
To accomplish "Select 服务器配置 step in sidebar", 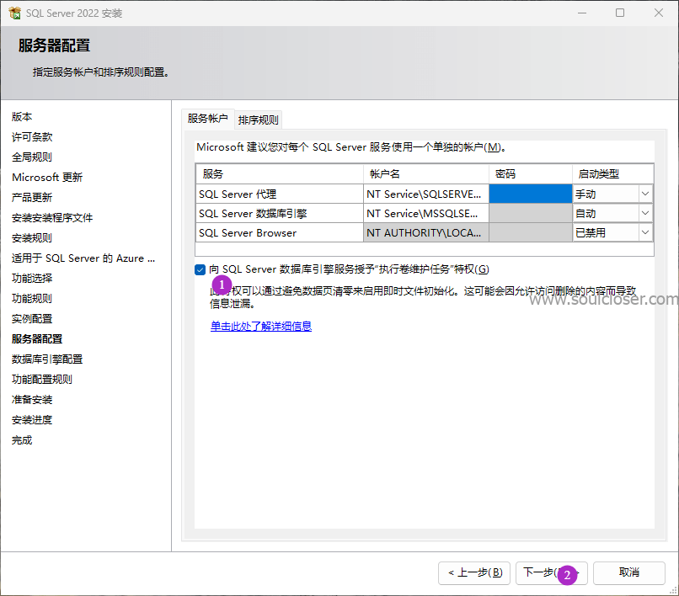I will tap(37, 339).
